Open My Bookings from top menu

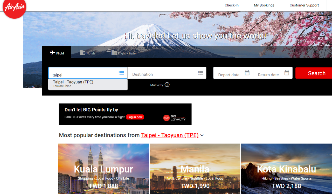[x=264, y=5]
